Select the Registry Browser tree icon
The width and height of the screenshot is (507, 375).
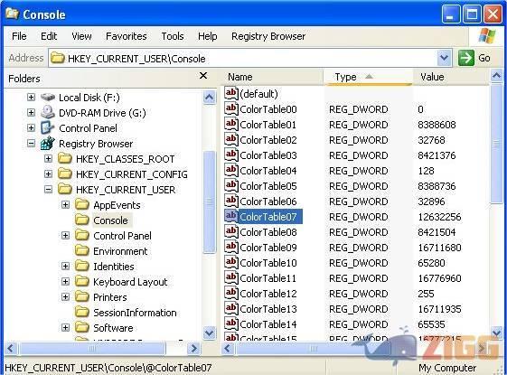coord(48,143)
